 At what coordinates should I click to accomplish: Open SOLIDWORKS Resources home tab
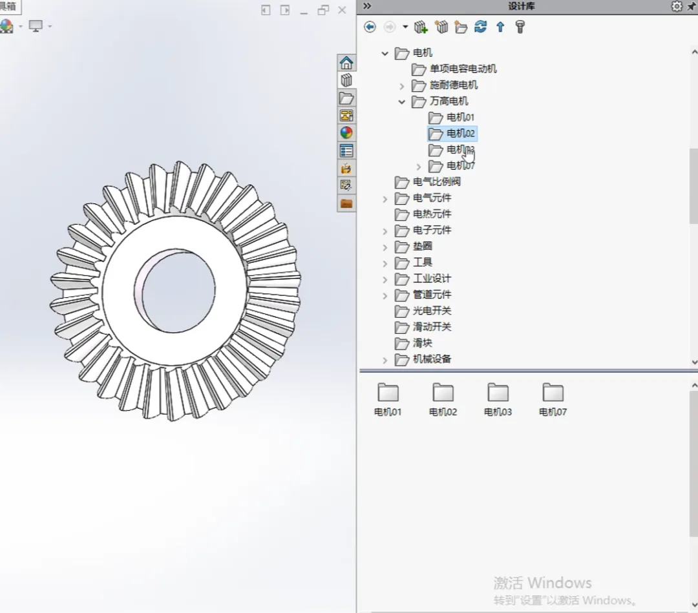click(x=346, y=63)
